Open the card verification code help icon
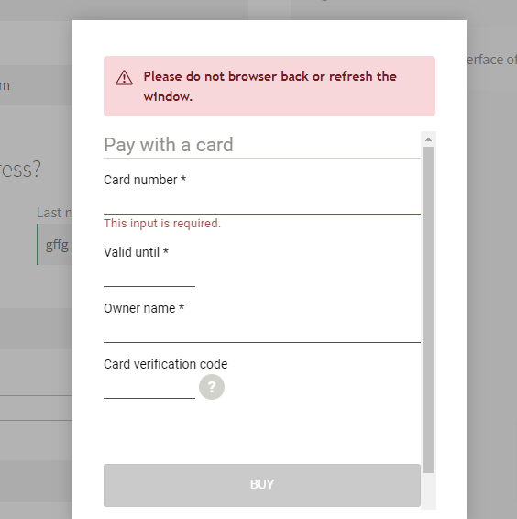The height and width of the screenshot is (519, 517). click(212, 387)
